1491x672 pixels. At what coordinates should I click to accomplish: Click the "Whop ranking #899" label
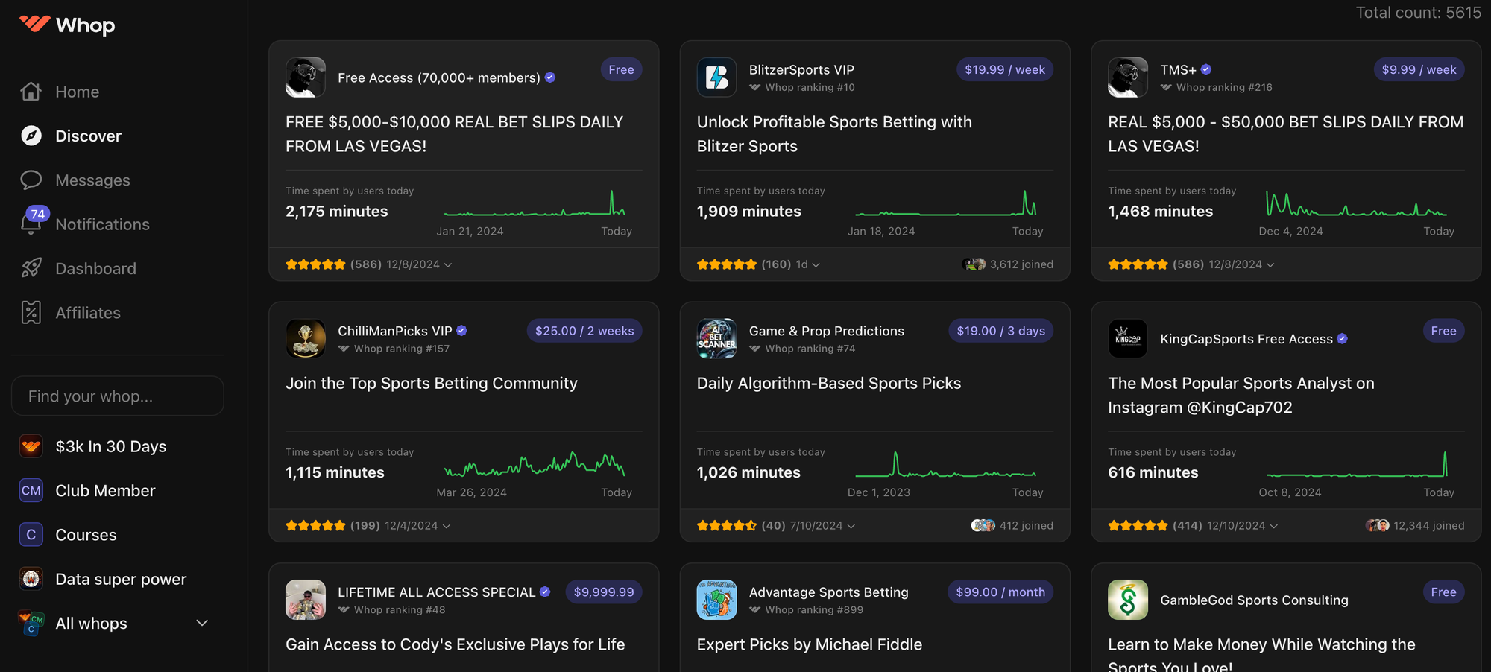coord(814,609)
